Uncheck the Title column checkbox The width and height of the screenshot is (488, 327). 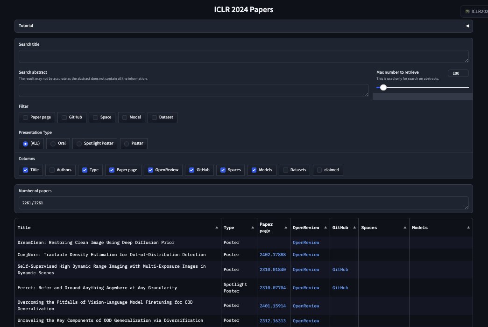(26, 170)
